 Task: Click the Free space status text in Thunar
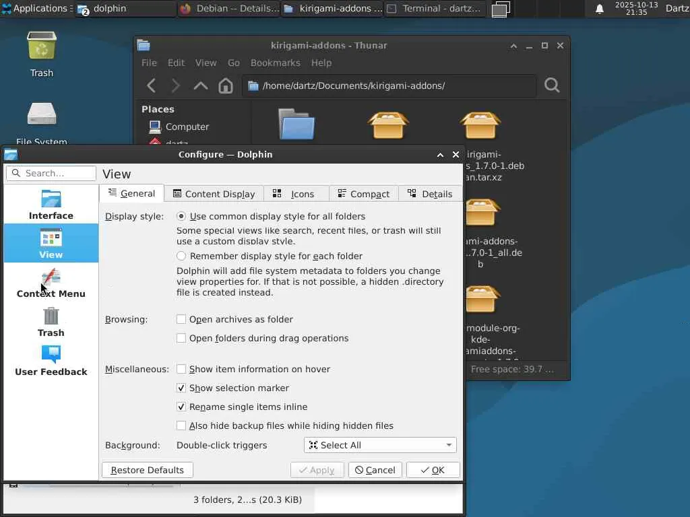coord(513,370)
